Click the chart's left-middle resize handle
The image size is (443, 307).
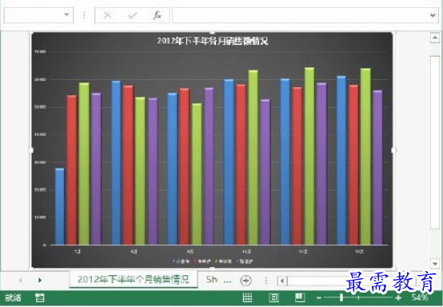[31, 150]
